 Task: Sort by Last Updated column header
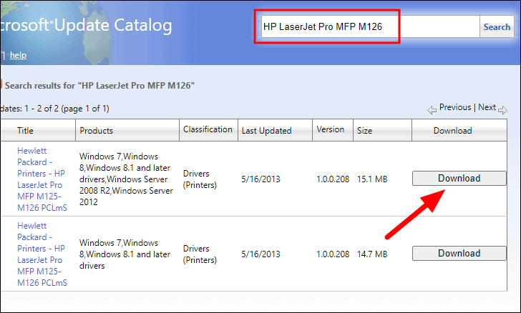(x=266, y=131)
